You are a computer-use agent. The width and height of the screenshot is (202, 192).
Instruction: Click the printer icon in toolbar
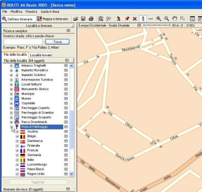[x=91, y=19]
